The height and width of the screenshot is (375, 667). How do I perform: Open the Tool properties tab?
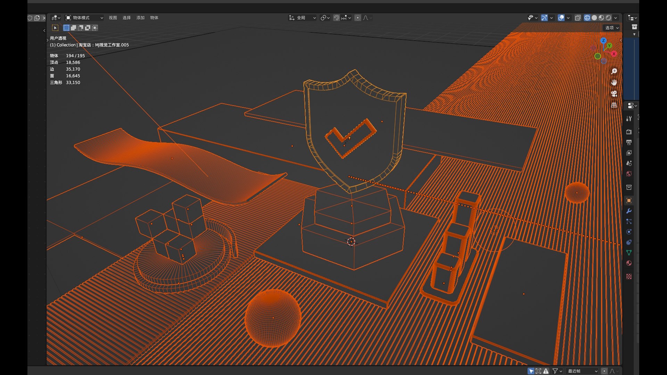(629, 118)
